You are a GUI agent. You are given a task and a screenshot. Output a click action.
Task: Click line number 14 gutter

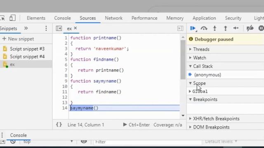65,108
